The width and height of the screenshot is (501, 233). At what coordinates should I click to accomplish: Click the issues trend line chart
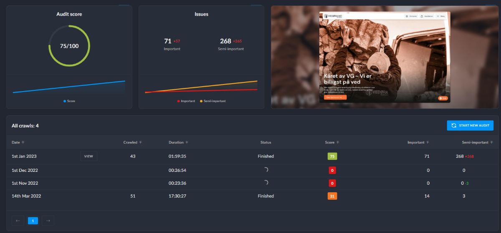pyautogui.click(x=201, y=87)
